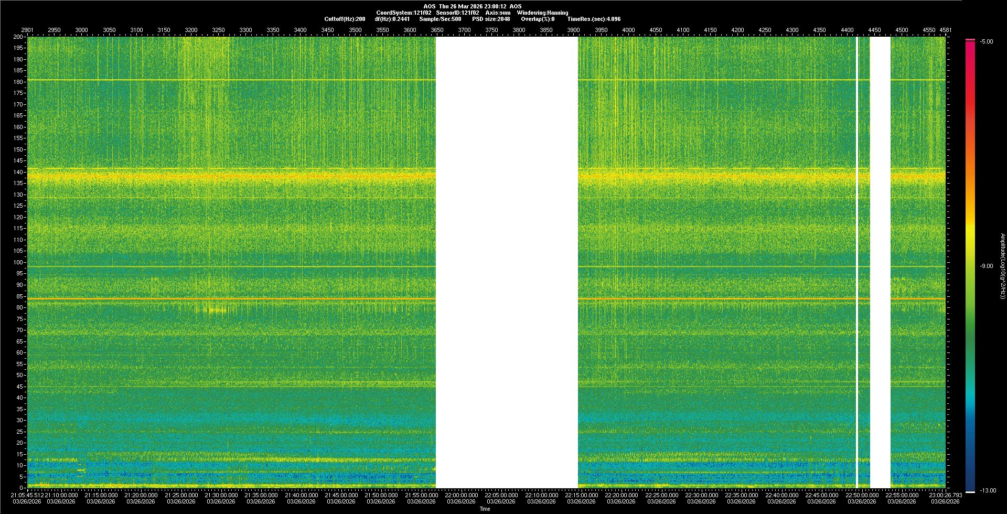Click the narrow white gap near 4450
This screenshot has height=514, width=1007.
click(880, 262)
